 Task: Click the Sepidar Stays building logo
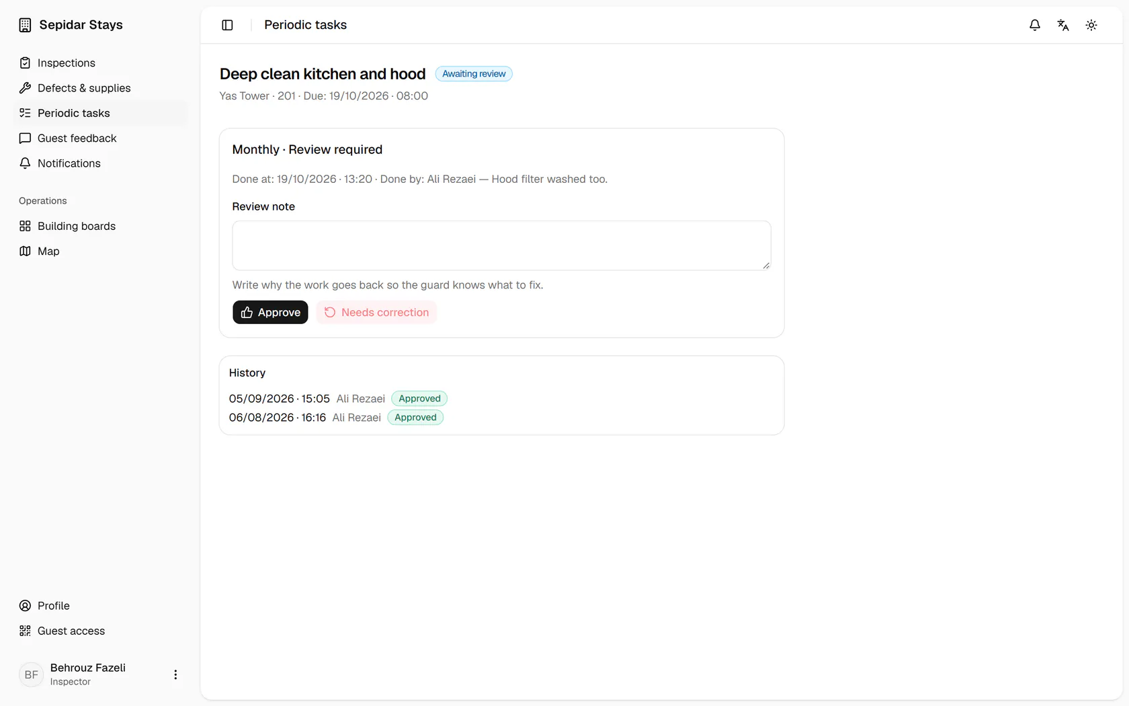[25, 25]
